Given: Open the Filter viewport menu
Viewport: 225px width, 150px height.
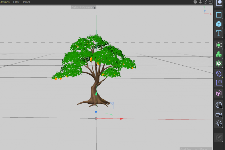Looking at the screenshot, I should pyautogui.click(x=16, y=2).
